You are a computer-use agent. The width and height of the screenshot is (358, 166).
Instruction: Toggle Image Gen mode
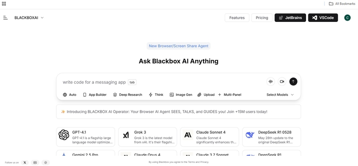click(181, 95)
